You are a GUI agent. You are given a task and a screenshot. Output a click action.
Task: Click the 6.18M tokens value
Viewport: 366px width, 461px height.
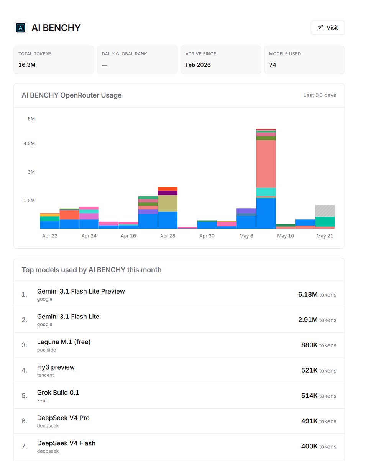317,295
